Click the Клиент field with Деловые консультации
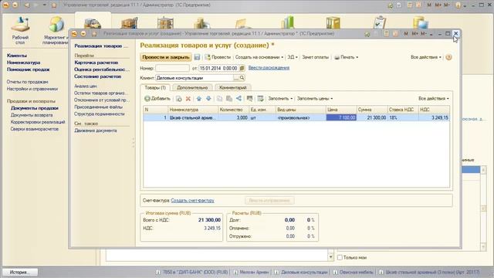Image resolution: width=494 pixels, height=278 pixels. point(195,78)
